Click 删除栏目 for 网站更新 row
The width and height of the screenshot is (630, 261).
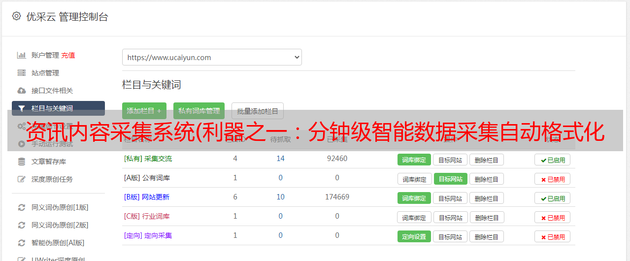click(487, 198)
